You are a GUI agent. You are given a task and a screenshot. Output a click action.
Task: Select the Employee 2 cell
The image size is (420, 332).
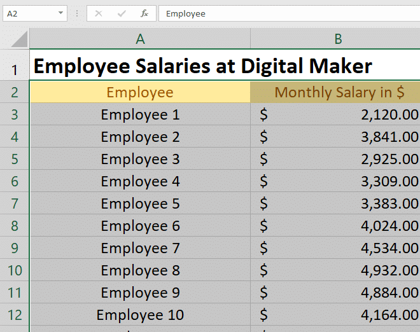[140, 137]
